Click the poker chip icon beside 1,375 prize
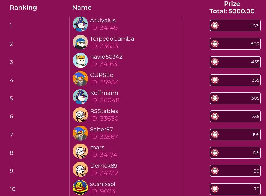Viewport: 266px width, 196px height. pos(215,26)
